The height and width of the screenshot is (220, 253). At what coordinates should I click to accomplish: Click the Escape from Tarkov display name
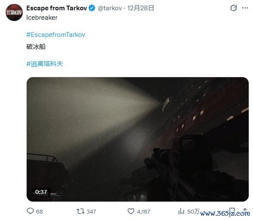[57, 8]
